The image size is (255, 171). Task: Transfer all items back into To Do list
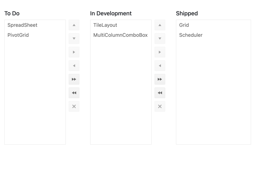[x=74, y=93]
